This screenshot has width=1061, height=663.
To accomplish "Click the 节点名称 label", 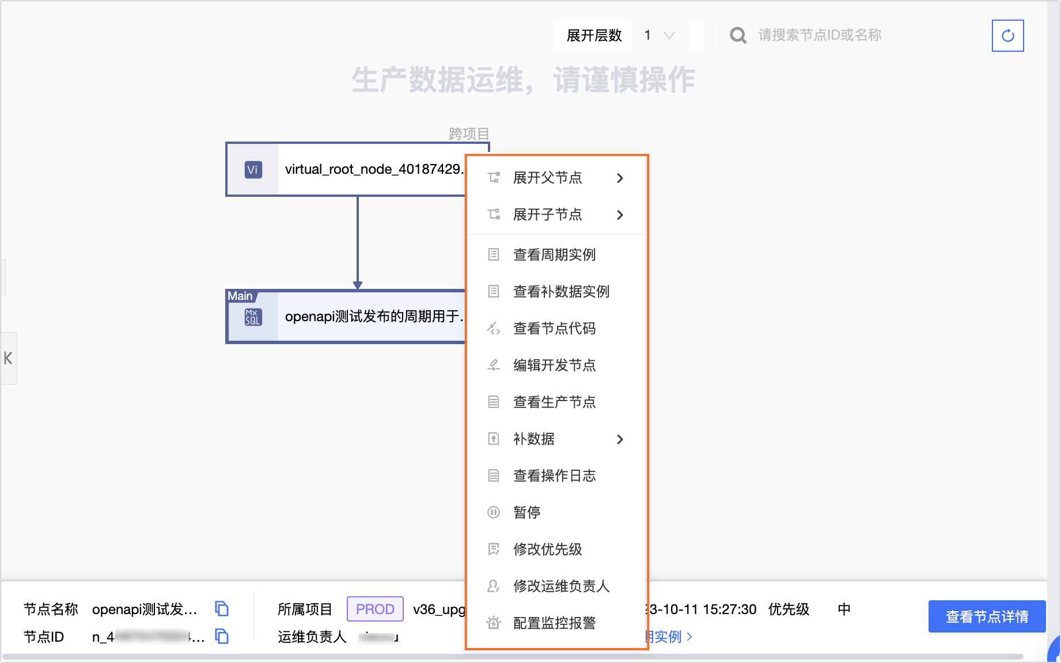I will (51, 609).
